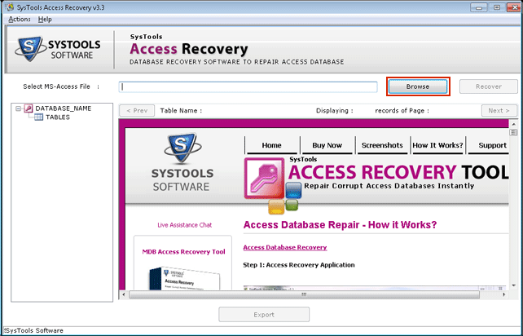Viewport: 523px width, 336px height.
Task: Open Home tab in embedded page
Action: [x=271, y=145]
